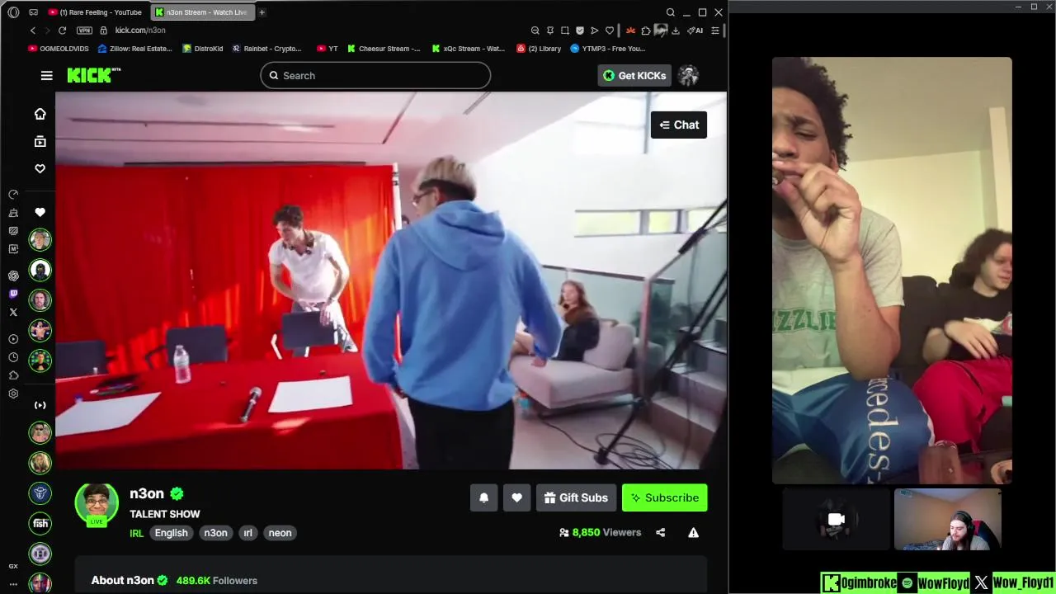1056x594 pixels.
Task: Click 489.6K Followers text
Action: click(217, 581)
